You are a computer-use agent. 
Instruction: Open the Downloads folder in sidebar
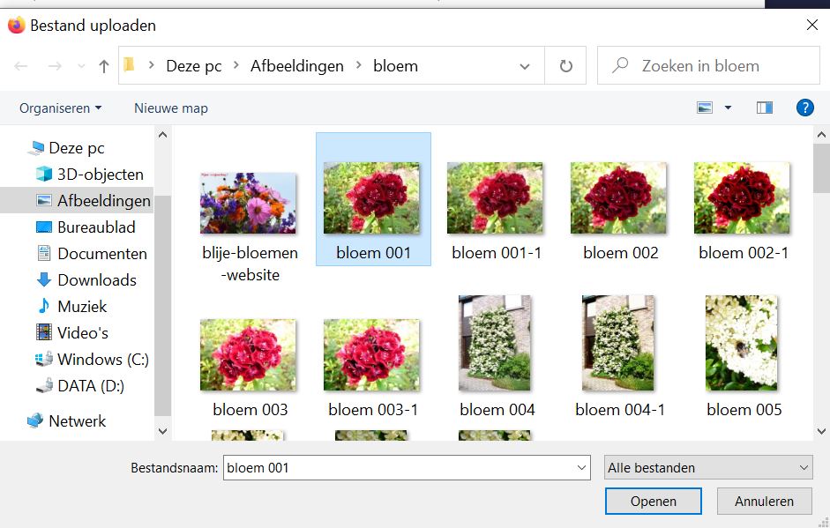coord(96,280)
